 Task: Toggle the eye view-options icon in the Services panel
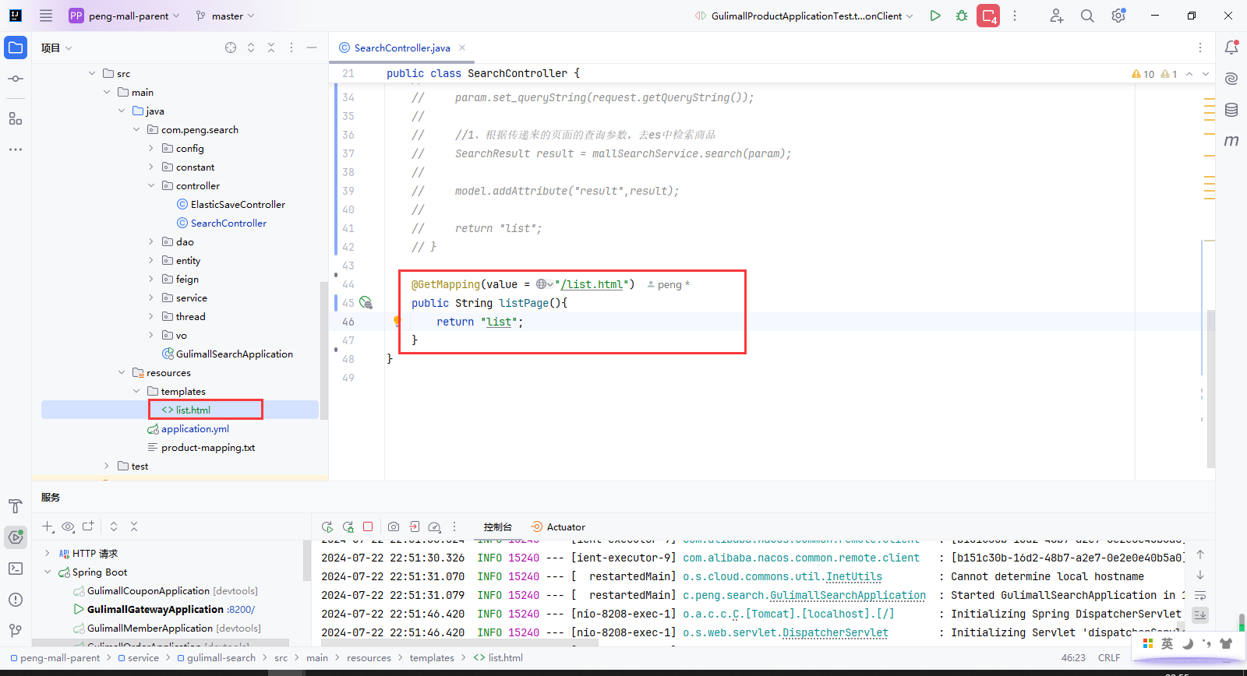(68, 527)
